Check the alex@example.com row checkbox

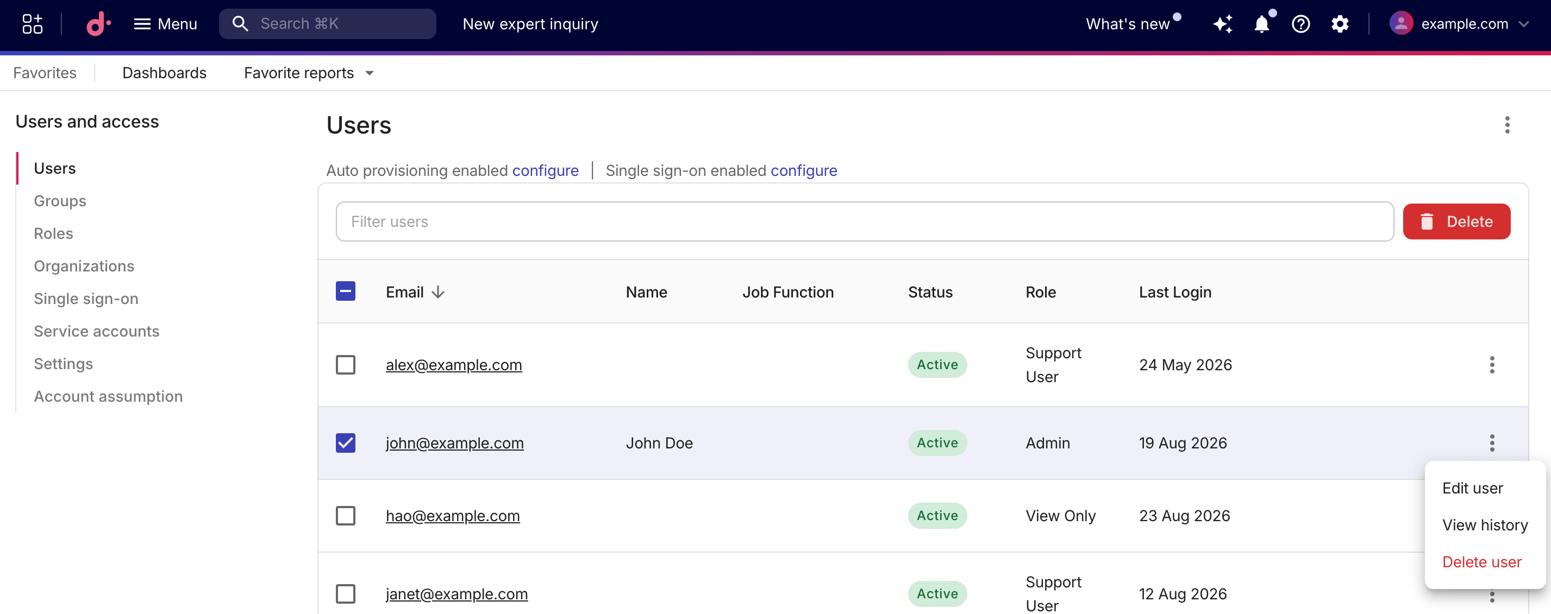345,364
